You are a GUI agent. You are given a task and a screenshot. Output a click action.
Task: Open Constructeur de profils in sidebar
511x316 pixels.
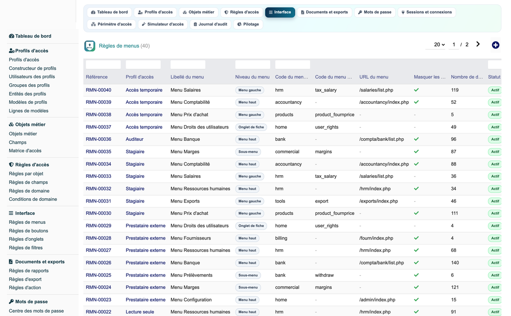(32, 68)
